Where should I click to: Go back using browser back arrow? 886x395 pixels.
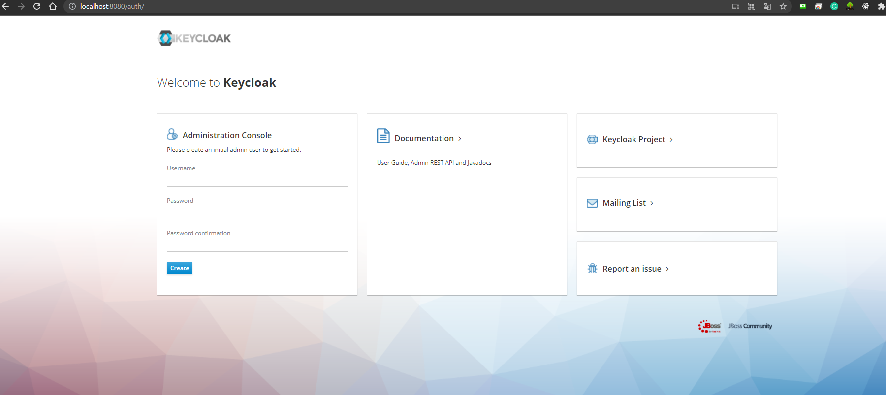(x=6, y=6)
